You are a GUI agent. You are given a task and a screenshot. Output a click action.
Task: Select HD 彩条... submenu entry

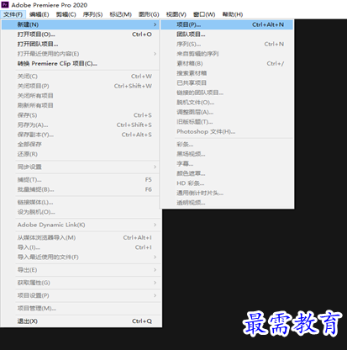[x=227, y=183]
